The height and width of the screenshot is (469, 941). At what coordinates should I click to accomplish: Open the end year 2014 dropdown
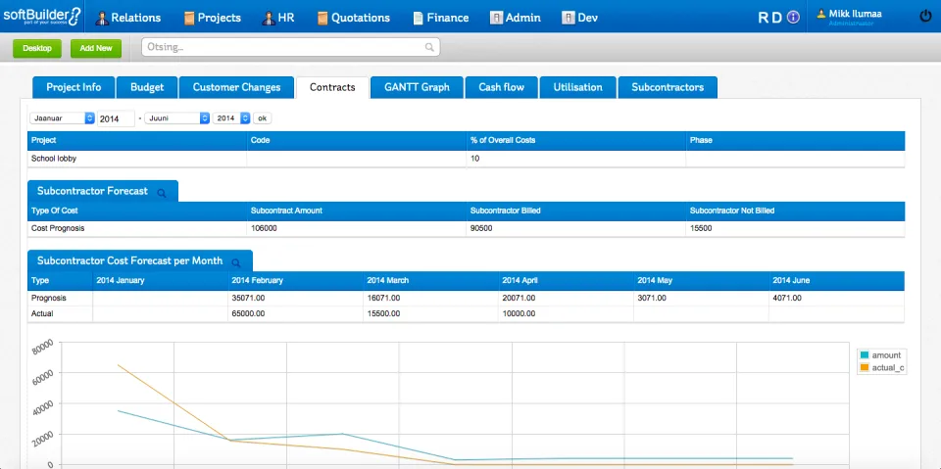pyautogui.click(x=231, y=118)
